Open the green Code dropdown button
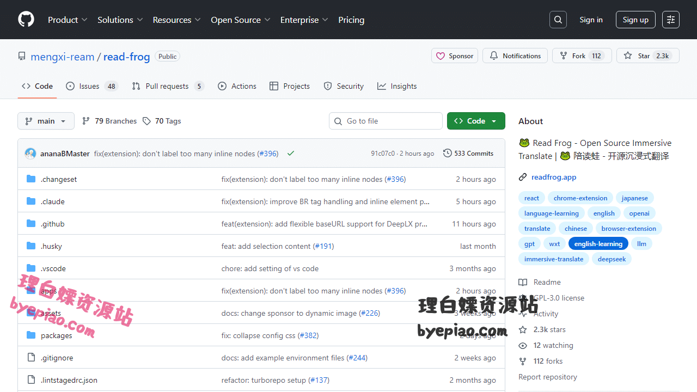 pos(476,121)
